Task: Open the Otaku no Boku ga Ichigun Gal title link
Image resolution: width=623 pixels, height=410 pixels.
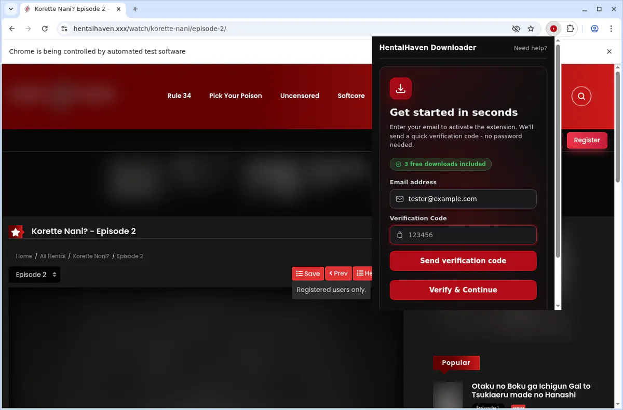Action: (x=531, y=390)
